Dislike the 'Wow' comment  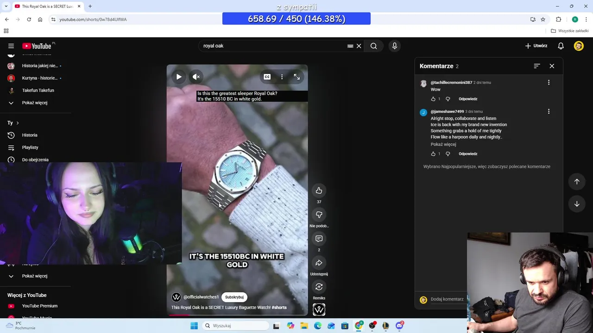point(448,99)
